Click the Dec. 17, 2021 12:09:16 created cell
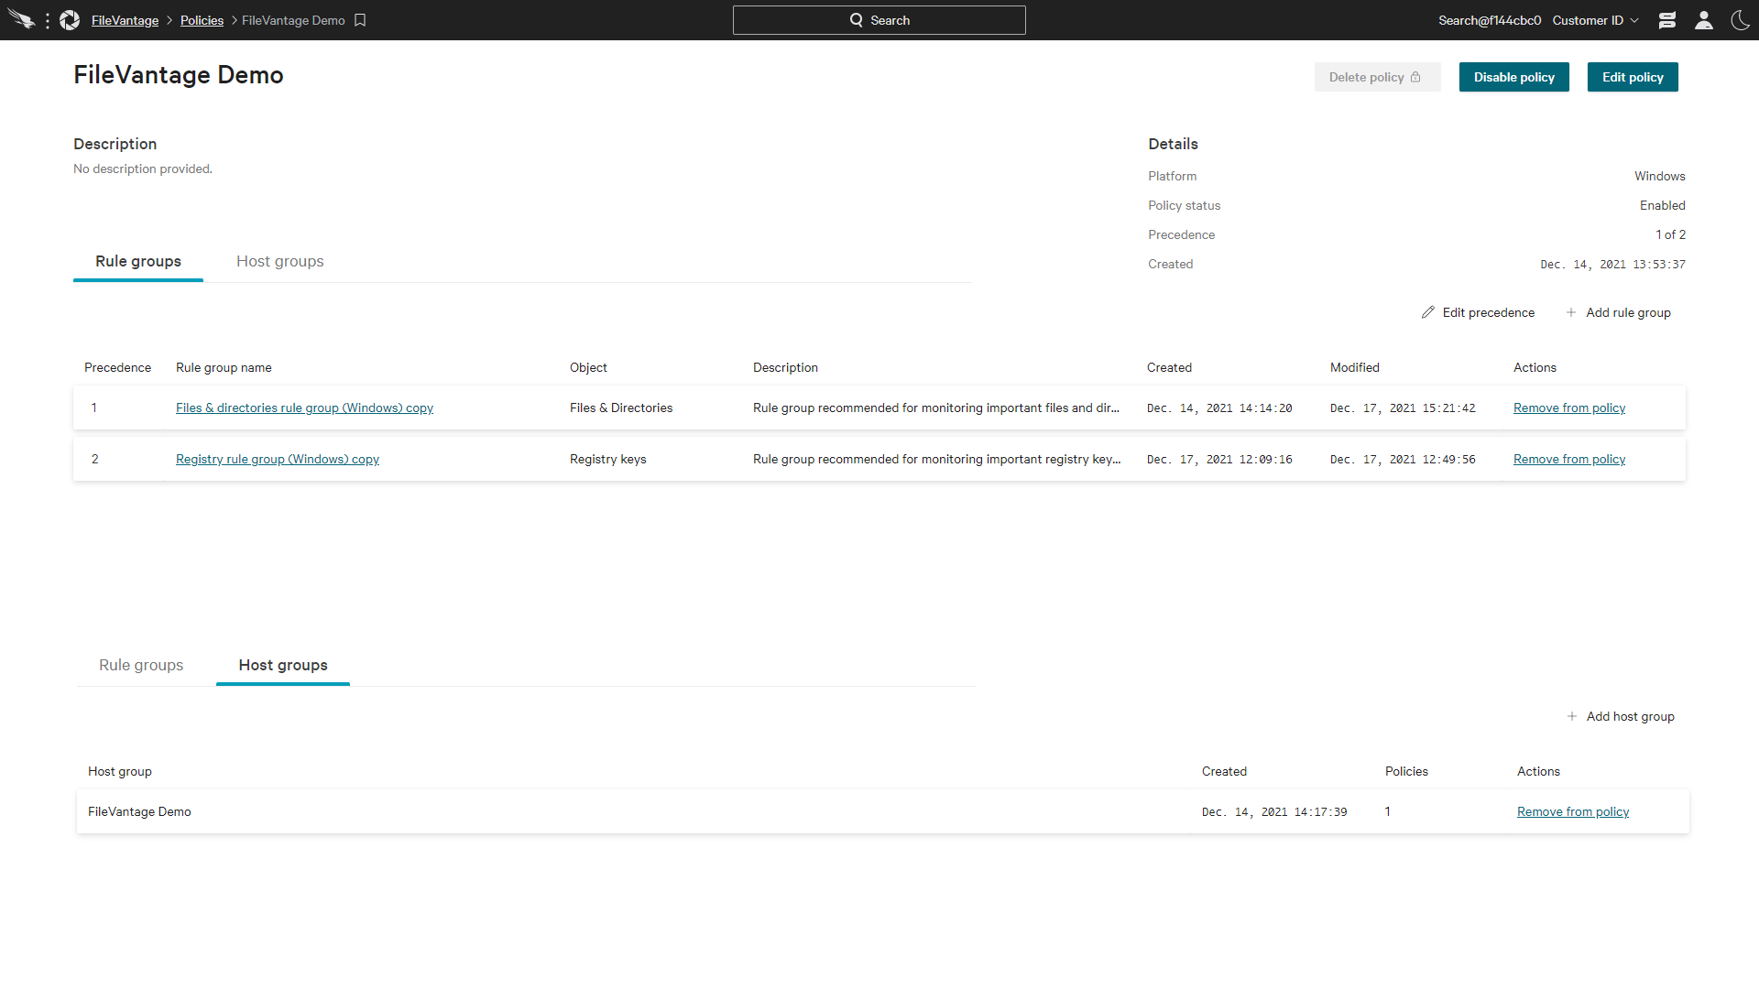The image size is (1759, 989). (x=1219, y=459)
